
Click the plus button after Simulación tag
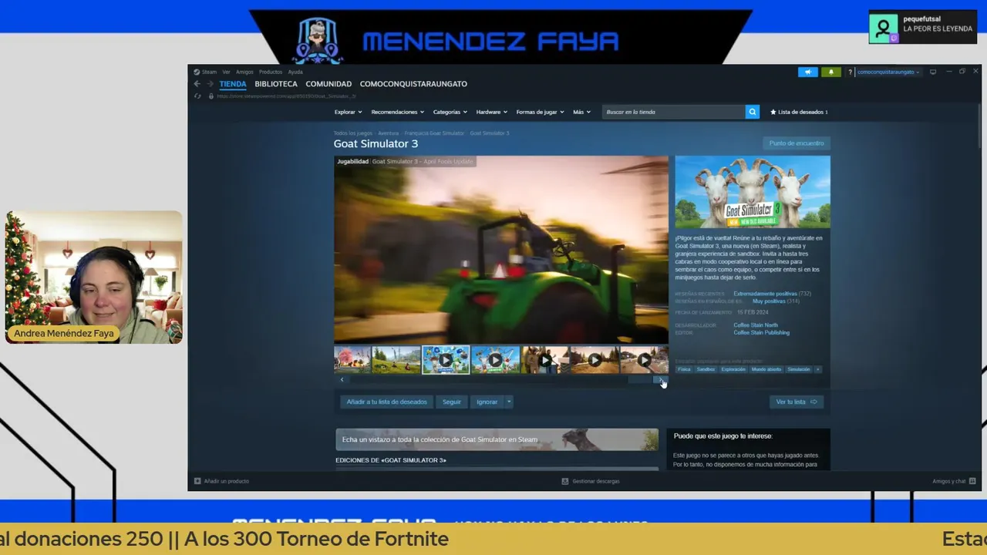click(x=818, y=369)
